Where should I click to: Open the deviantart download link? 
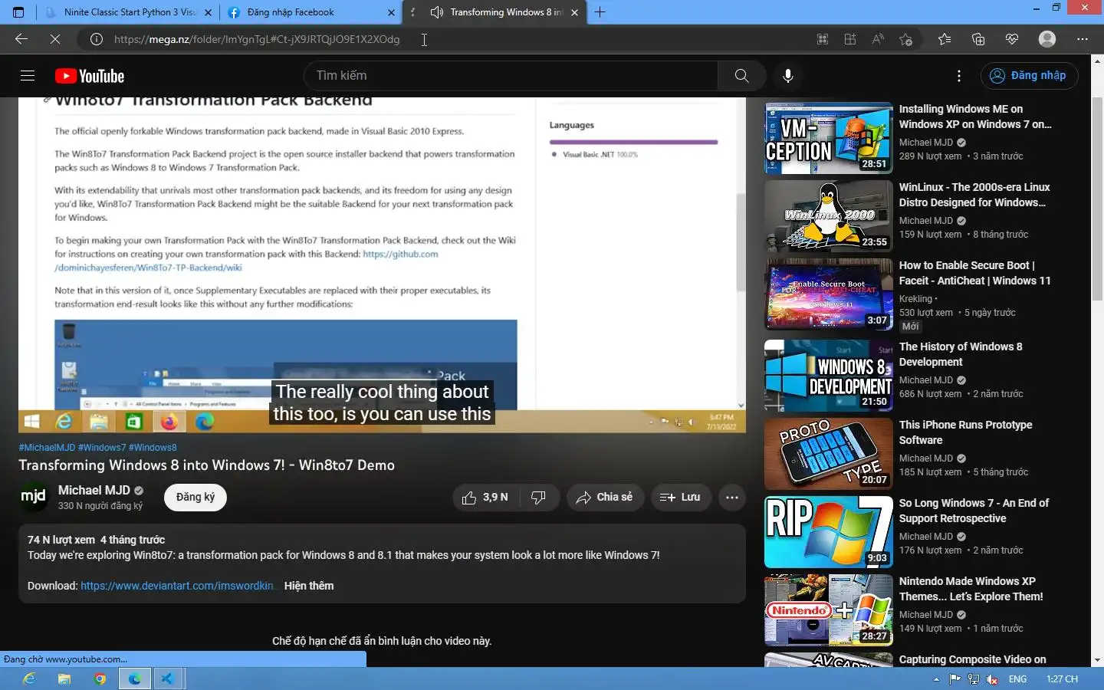(x=177, y=586)
